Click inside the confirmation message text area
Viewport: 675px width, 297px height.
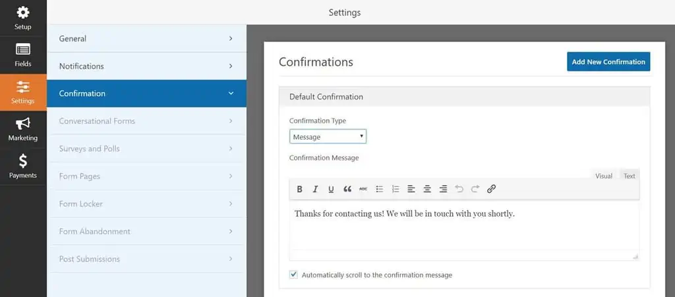[463, 230]
